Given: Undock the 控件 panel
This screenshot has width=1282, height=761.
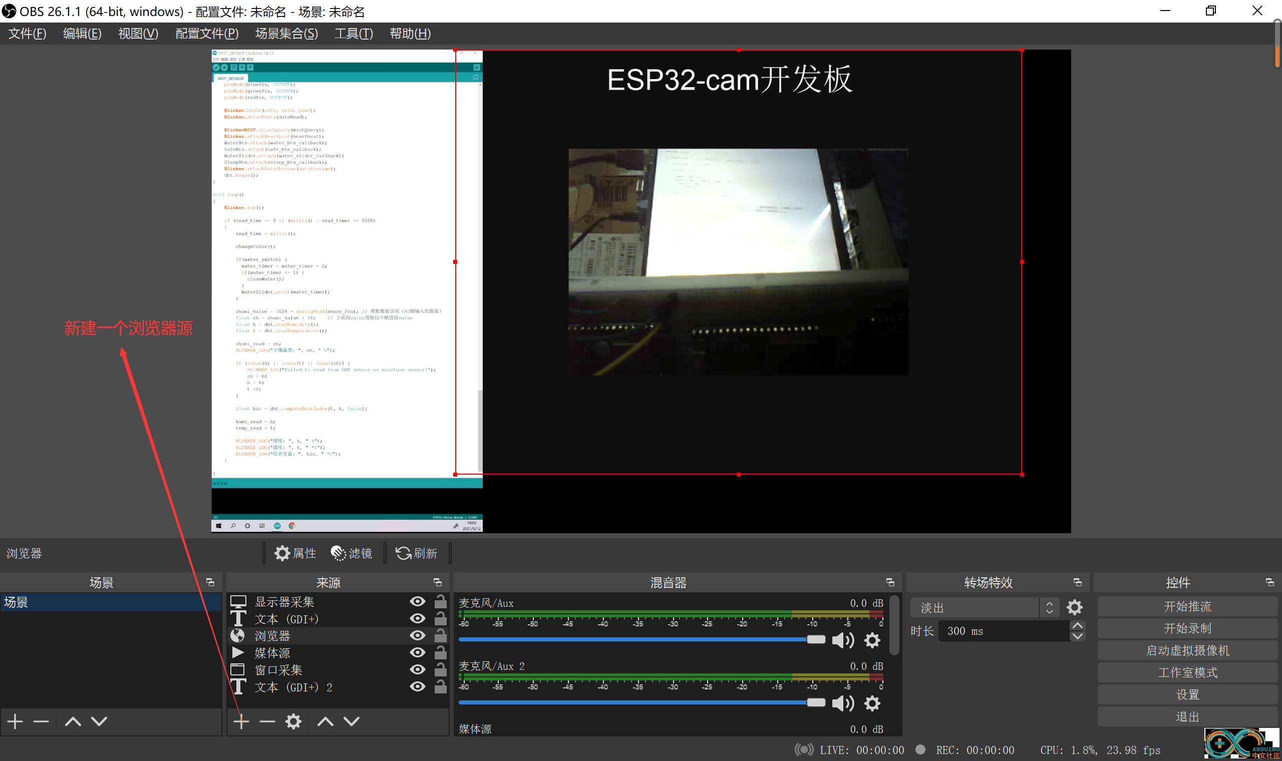Looking at the screenshot, I should tap(1269, 582).
